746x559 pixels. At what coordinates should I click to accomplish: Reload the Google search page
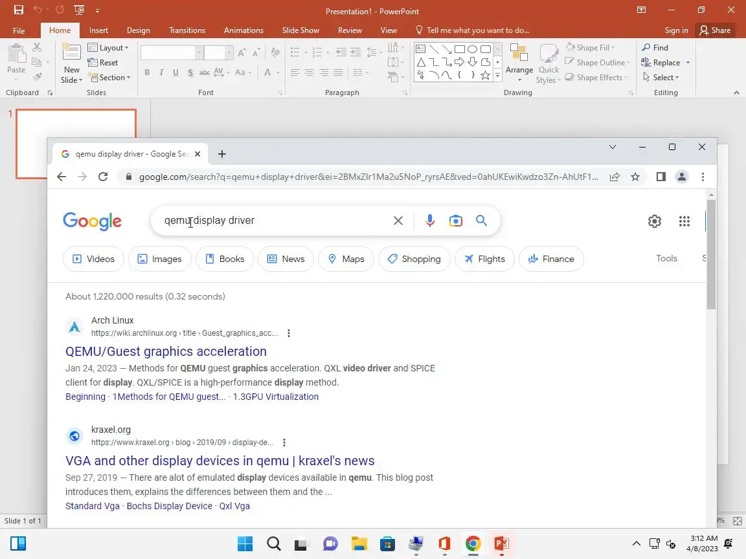coord(103,177)
